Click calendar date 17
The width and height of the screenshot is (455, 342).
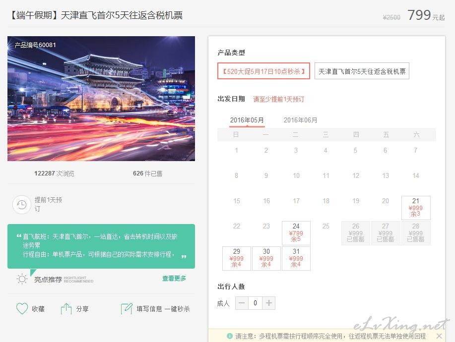pyautogui.click(x=296, y=201)
